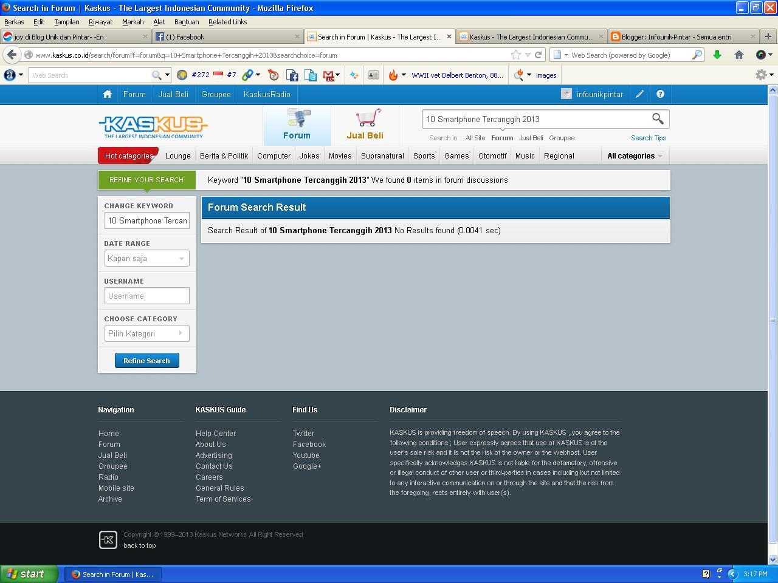Open the Help Center footer link
This screenshot has height=583, width=778.
tap(216, 434)
